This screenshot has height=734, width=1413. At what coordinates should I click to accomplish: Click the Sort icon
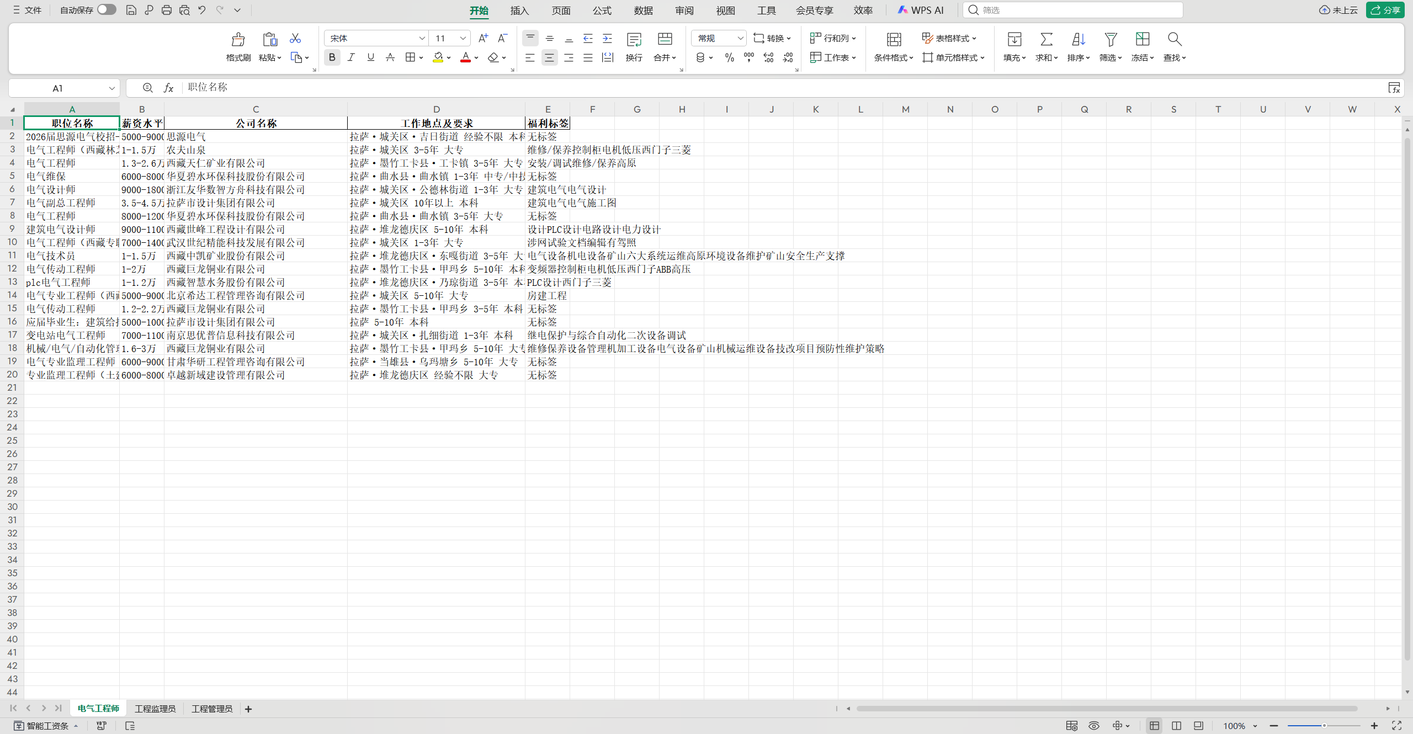pyautogui.click(x=1078, y=39)
